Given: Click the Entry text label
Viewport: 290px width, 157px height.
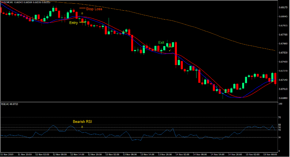Looking at the screenshot, I should (x=74, y=22).
